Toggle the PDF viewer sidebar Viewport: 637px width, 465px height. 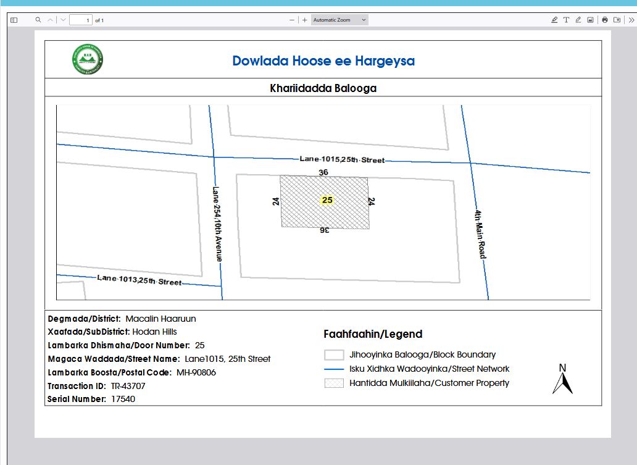(14, 20)
